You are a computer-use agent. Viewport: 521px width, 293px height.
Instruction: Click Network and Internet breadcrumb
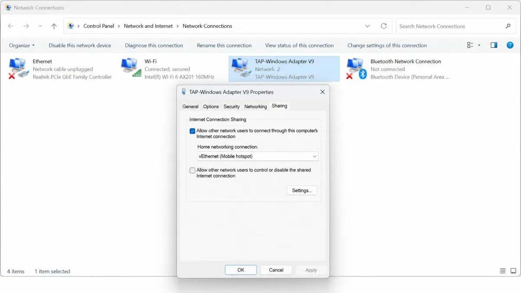148,26
